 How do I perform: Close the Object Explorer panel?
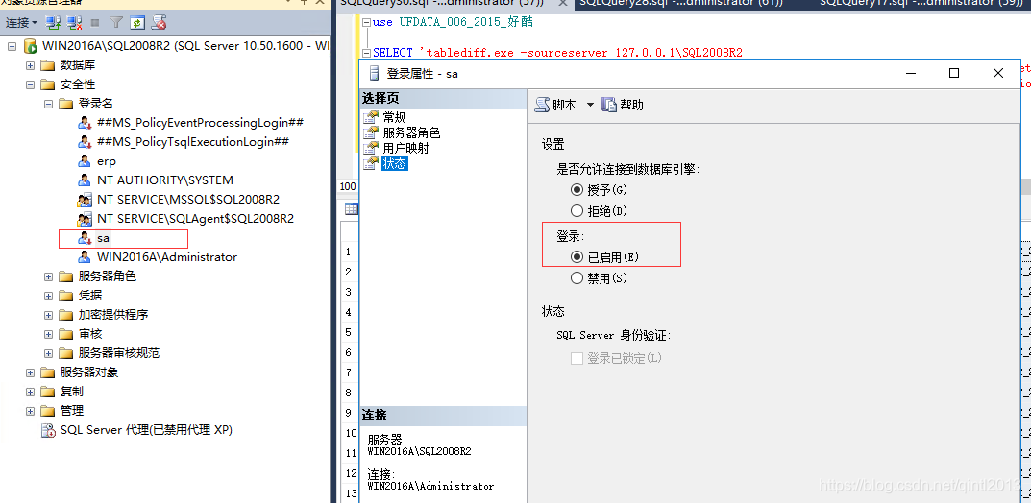[320, 3]
